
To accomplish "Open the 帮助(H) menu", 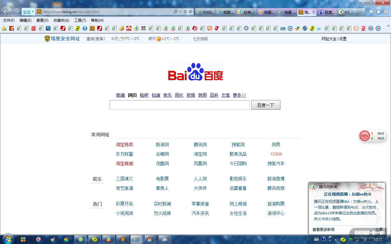I will tap(97, 20).
